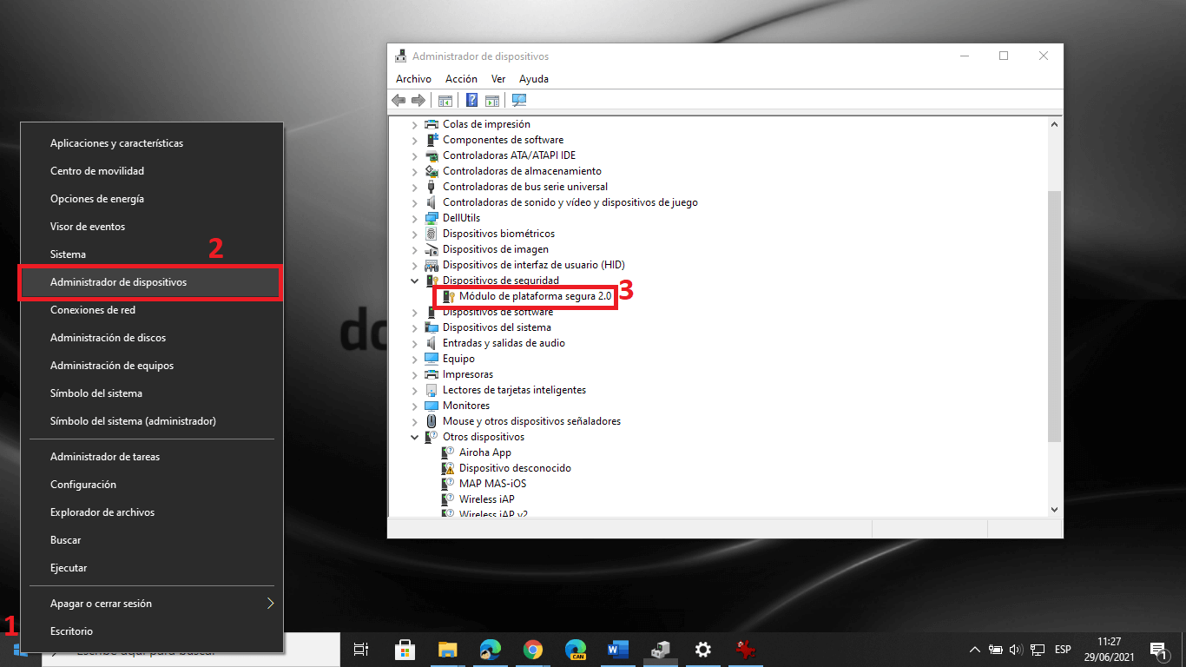Click the fingerprint icon beside Dispositivos biométricos
This screenshot has height=667, width=1186.
[432, 234]
